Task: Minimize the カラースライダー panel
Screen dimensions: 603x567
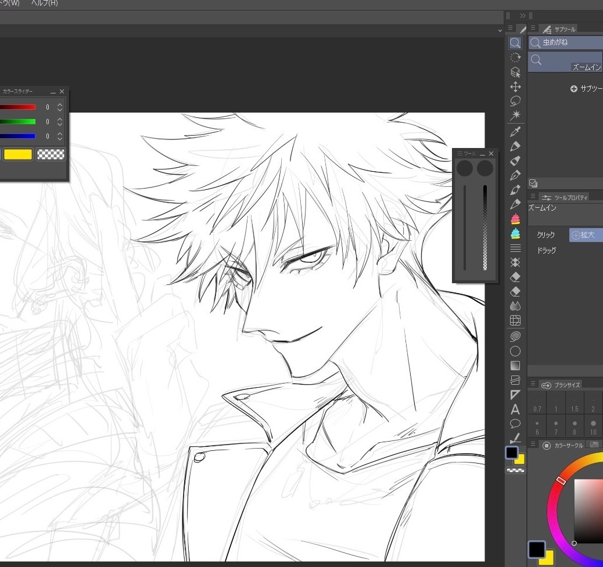Action: pyautogui.click(x=53, y=92)
